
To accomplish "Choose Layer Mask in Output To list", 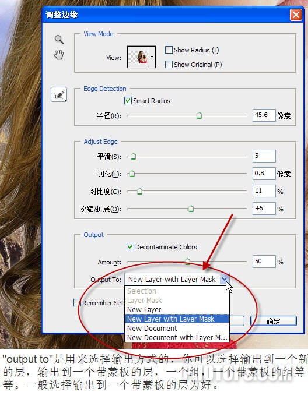I will pyautogui.click(x=177, y=300).
